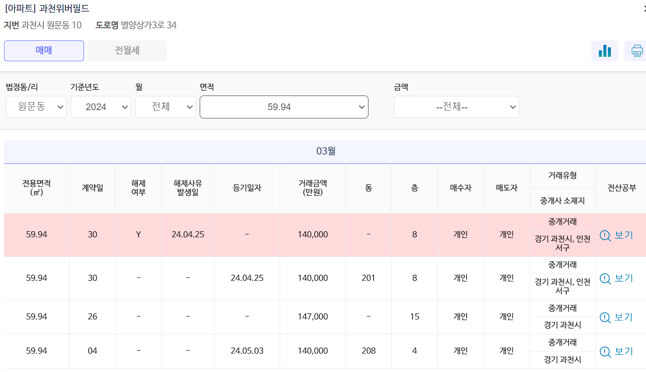This screenshot has height=372, width=646.
Task: Open the 법정동/리 dropdown showing 원문동
Action: coord(36,107)
